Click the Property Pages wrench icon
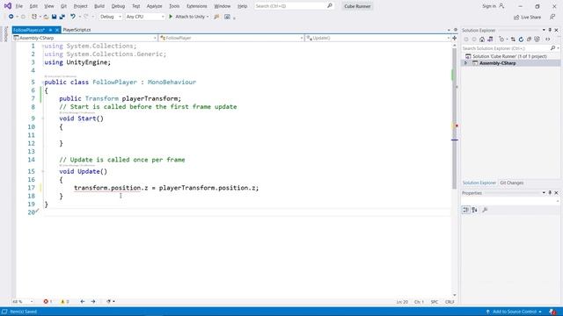 tap(485, 210)
